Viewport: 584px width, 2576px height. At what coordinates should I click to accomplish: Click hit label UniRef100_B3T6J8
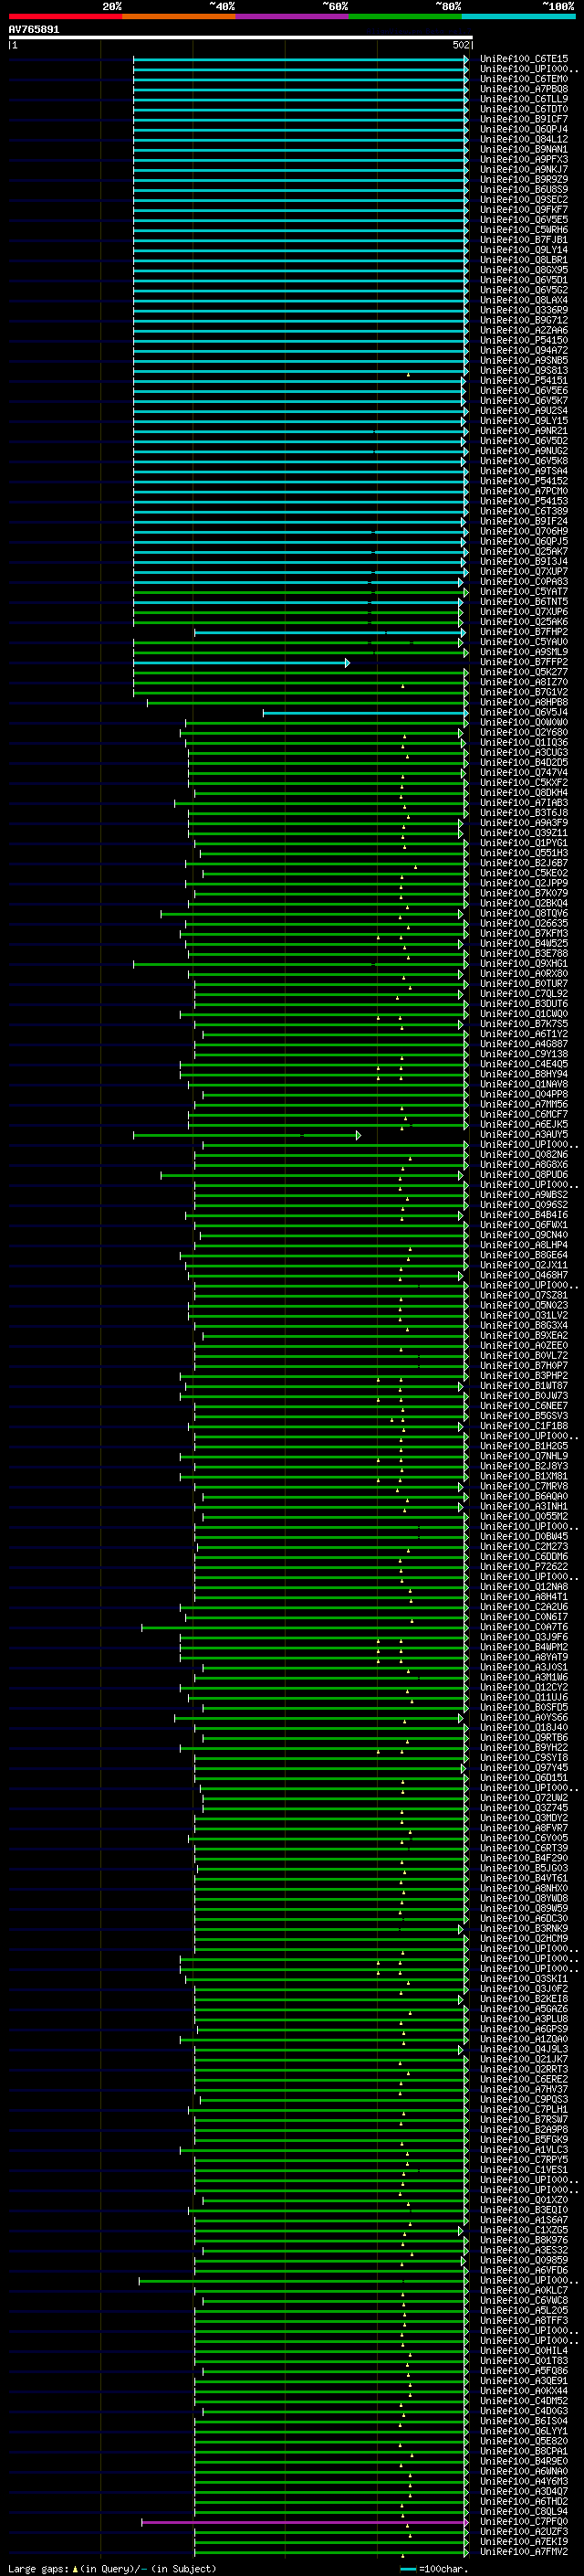tap(524, 813)
